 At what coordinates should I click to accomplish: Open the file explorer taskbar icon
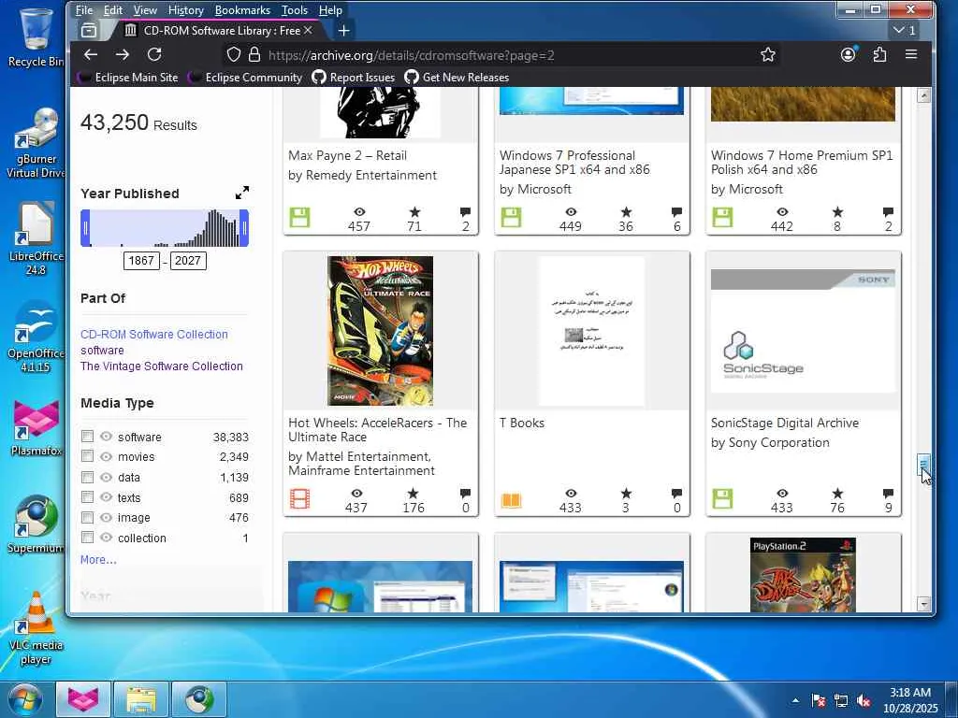click(141, 699)
